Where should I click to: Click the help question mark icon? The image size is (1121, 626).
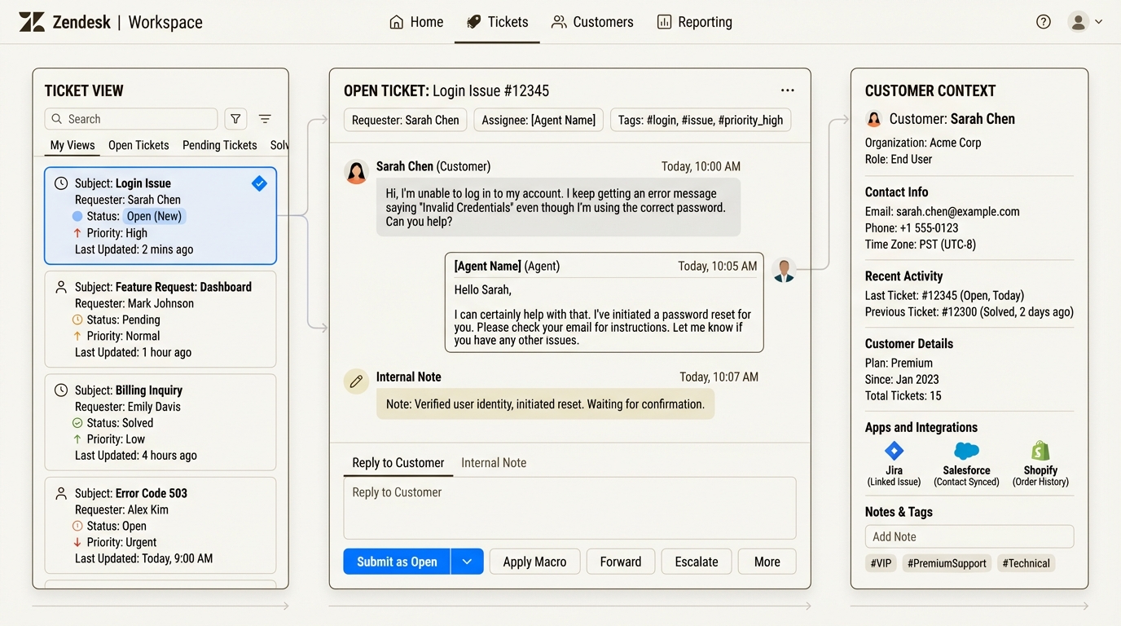tap(1044, 21)
